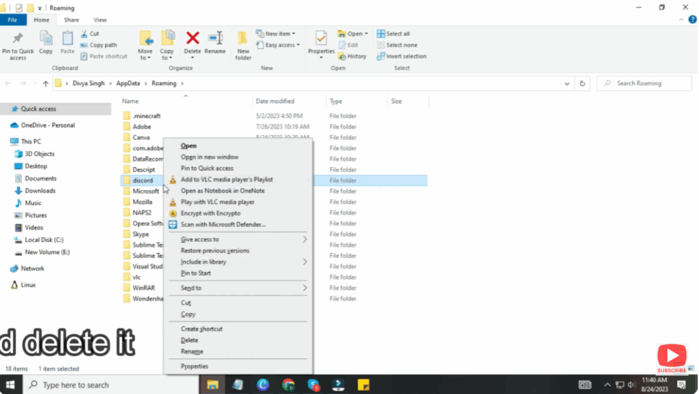
Task: Open the New item dropdown
Action: coord(278,33)
